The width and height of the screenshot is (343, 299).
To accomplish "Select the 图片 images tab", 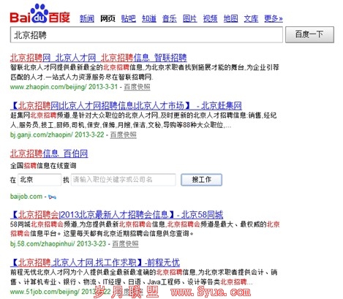I will coord(190,18).
